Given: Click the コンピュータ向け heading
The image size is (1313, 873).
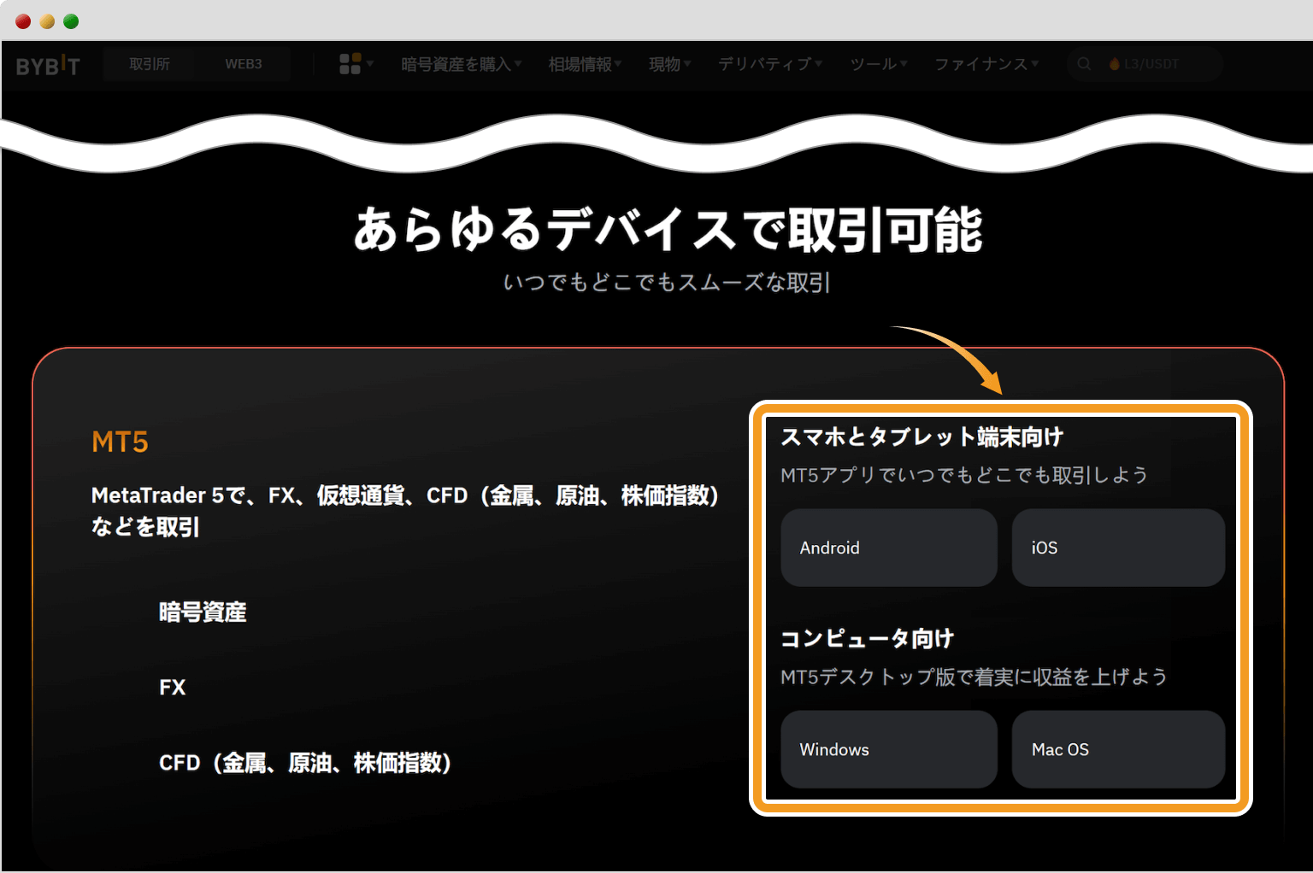Looking at the screenshot, I should coord(867,638).
